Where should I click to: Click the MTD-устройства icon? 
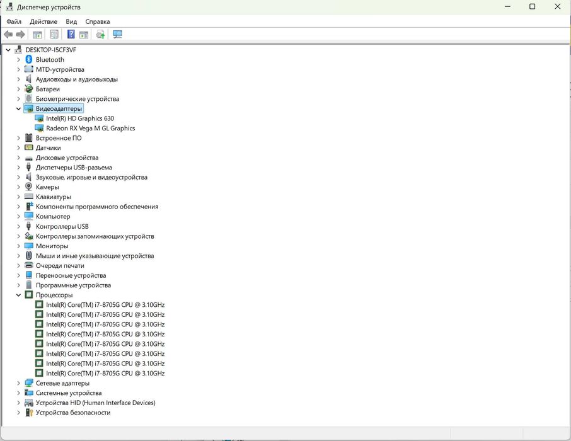29,69
